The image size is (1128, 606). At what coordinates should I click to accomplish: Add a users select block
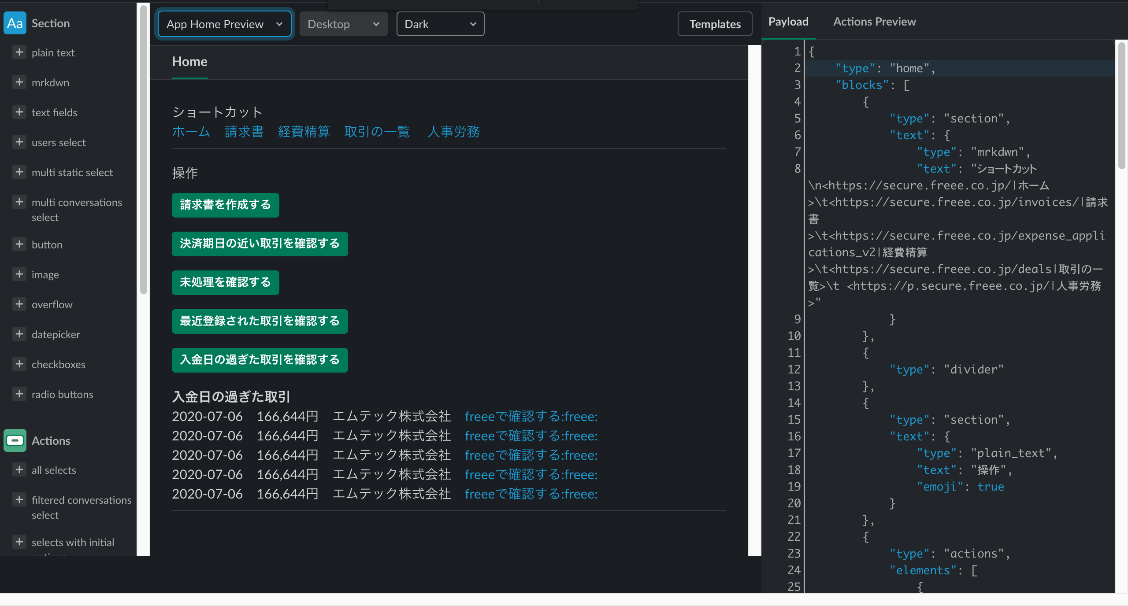click(x=19, y=142)
